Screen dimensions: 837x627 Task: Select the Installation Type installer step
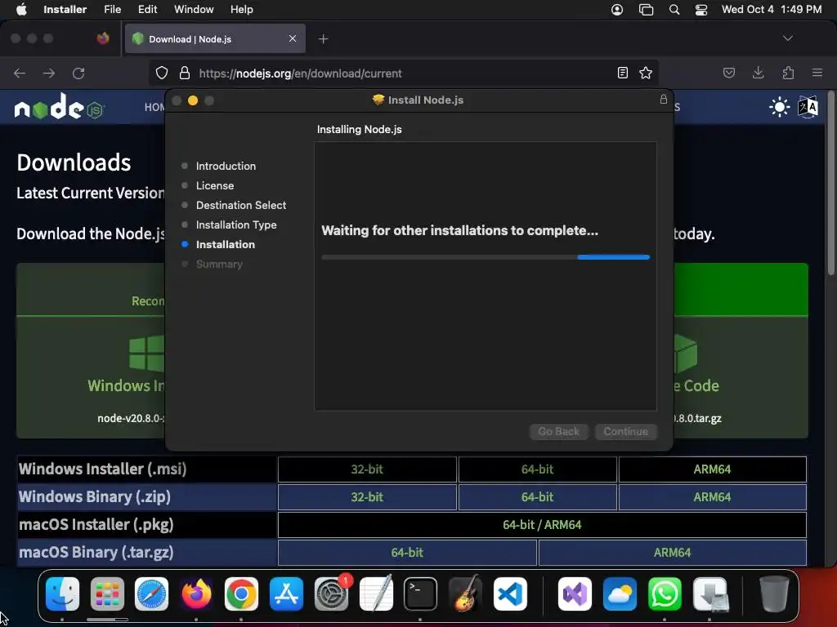click(236, 225)
